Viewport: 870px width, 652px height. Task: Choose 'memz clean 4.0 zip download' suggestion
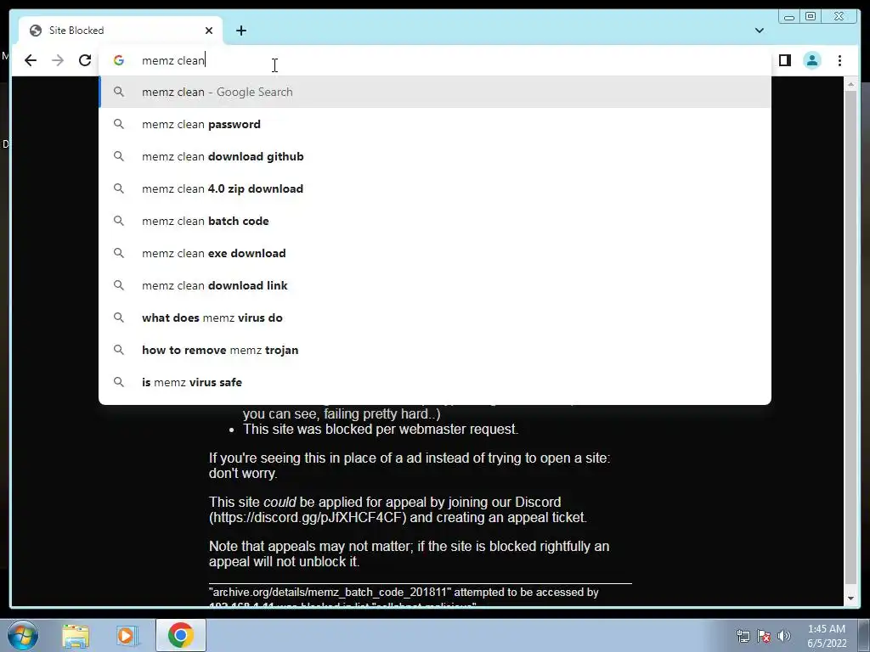435,188
